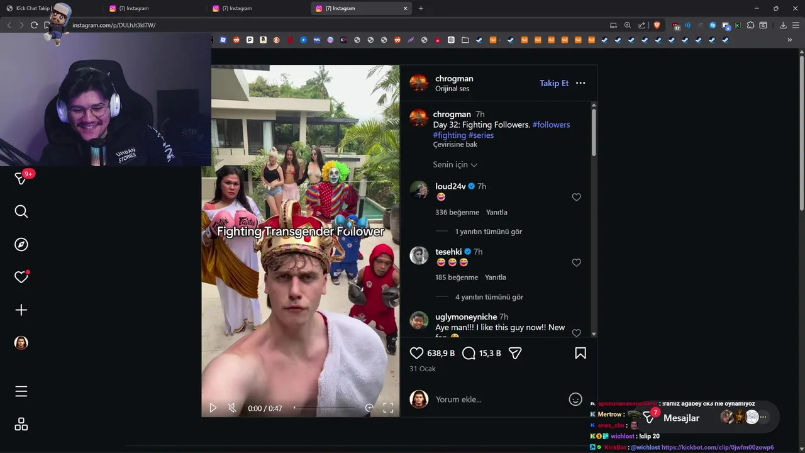
Task: Like tesehki's comment
Action: pyautogui.click(x=576, y=262)
